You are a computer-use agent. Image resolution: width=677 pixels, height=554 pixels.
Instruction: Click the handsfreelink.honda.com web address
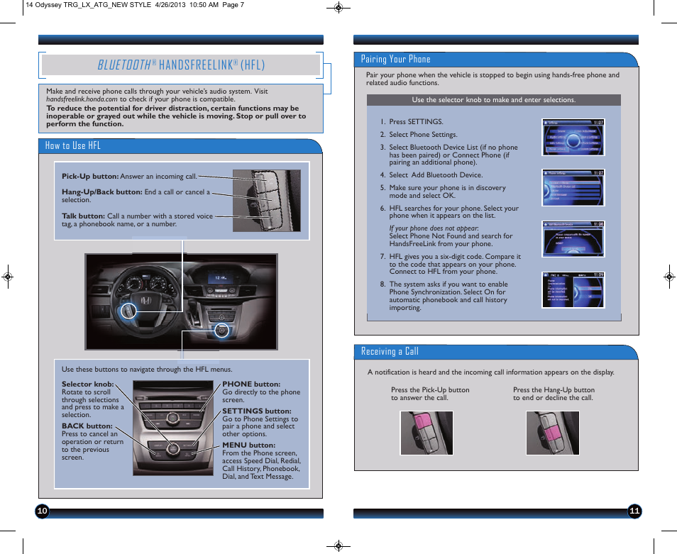tap(82, 99)
